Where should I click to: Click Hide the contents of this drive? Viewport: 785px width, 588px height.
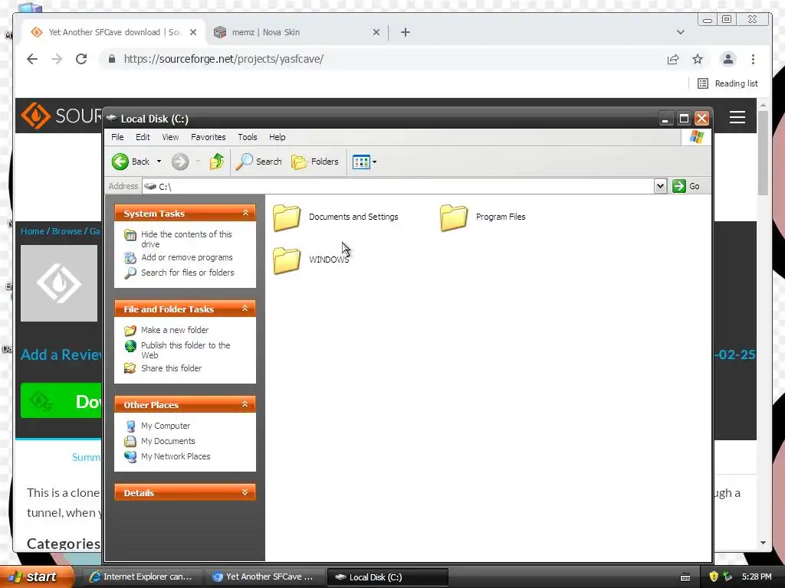point(186,239)
